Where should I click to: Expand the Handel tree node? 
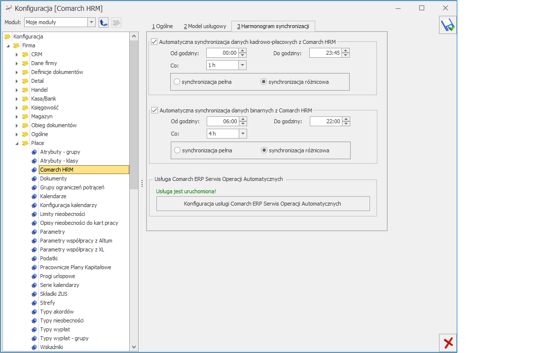[17, 90]
